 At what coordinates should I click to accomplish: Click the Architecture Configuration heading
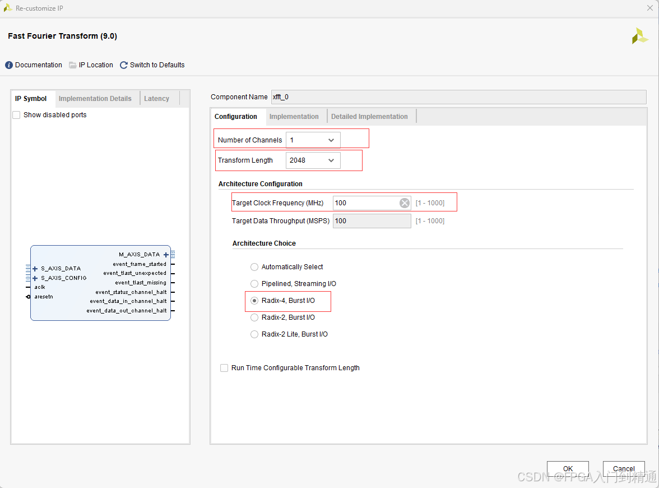click(x=260, y=184)
